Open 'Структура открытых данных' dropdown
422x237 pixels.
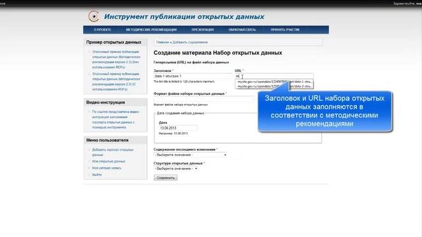[176, 169]
